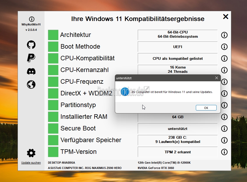Click the UEFI boot method result
This screenshot has height=182, width=247.
(177, 47)
